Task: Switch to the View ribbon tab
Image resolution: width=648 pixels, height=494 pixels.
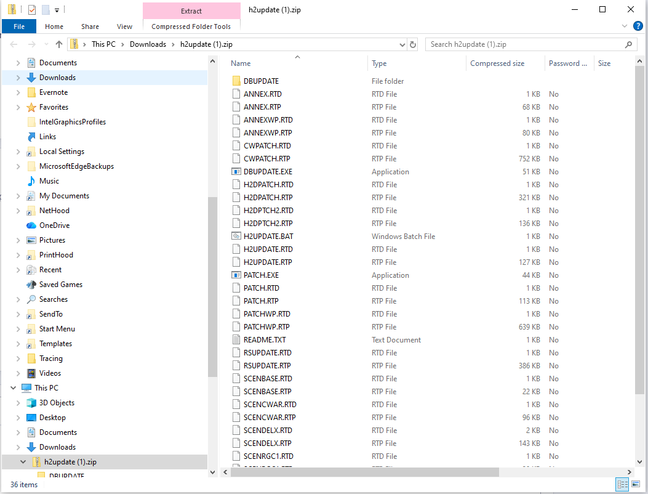Action: [x=124, y=26]
